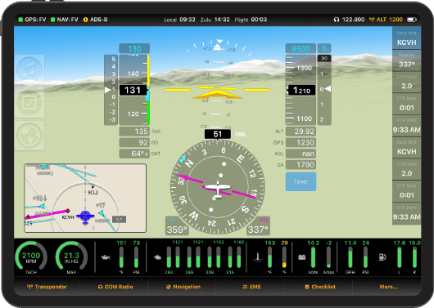Open the checklist checkbox icon on left
This screenshot has height=308, width=434.
click(x=29, y=103)
